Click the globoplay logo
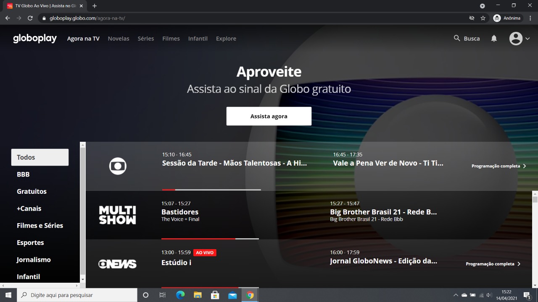Image resolution: width=538 pixels, height=302 pixels. coord(35,38)
